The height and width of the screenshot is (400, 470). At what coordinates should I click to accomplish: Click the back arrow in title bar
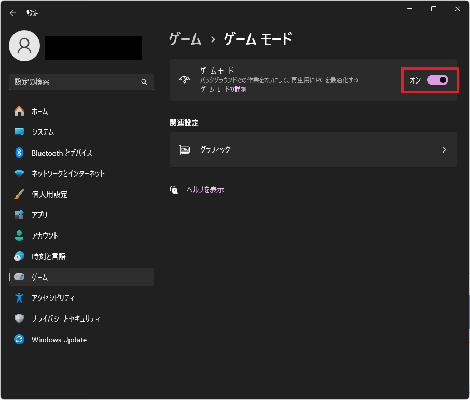coord(13,13)
